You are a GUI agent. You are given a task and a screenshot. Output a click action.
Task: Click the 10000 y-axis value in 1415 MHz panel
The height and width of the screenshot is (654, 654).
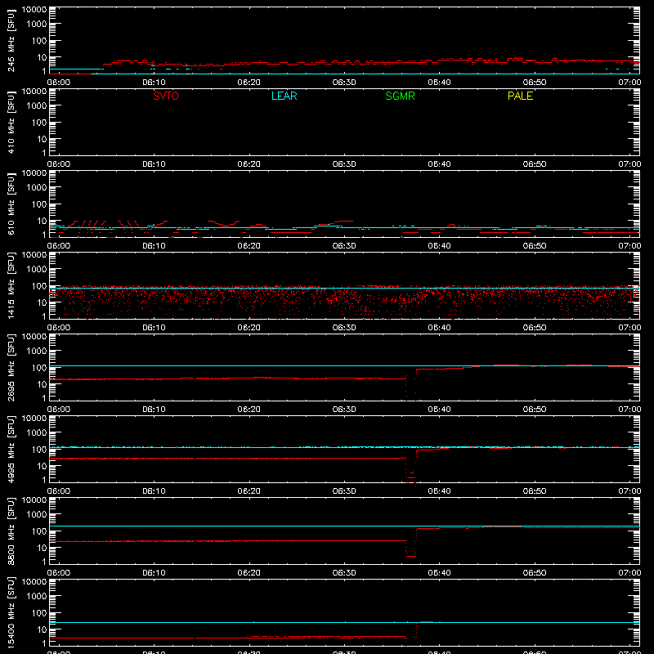point(34,255)
